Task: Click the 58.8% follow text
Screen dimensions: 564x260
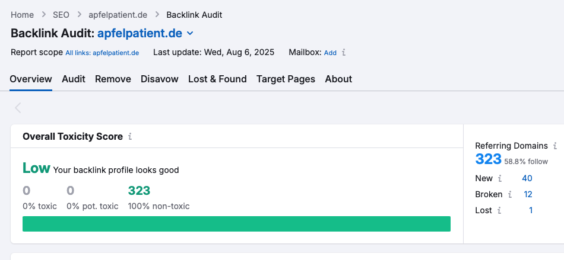Action: point(526,162)
